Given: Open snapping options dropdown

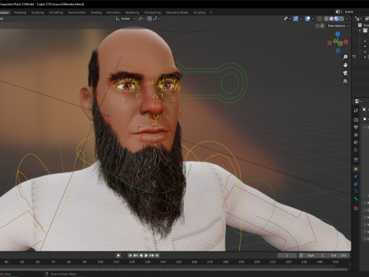Looking at the screenshot, I should 157,18.
